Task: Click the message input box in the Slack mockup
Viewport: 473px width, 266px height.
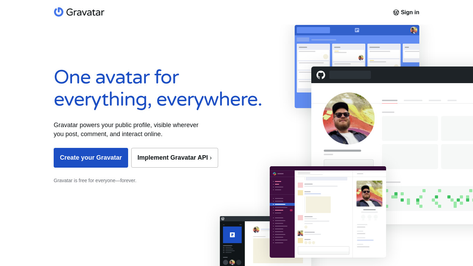Action: click(x=323, y=250)
